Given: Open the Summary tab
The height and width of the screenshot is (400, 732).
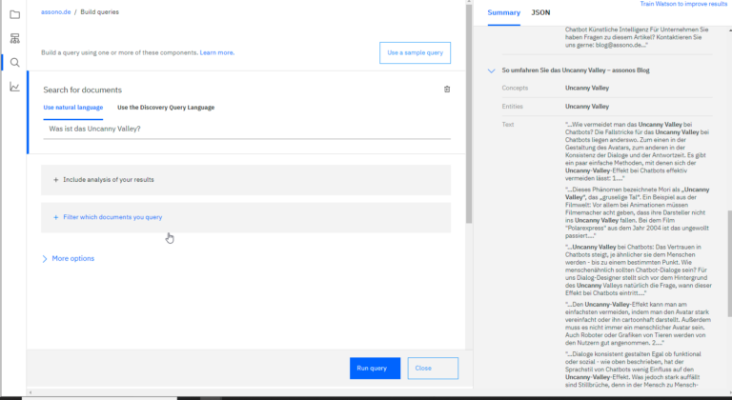Looking at the screenshot, I should [x=503, y=13].
